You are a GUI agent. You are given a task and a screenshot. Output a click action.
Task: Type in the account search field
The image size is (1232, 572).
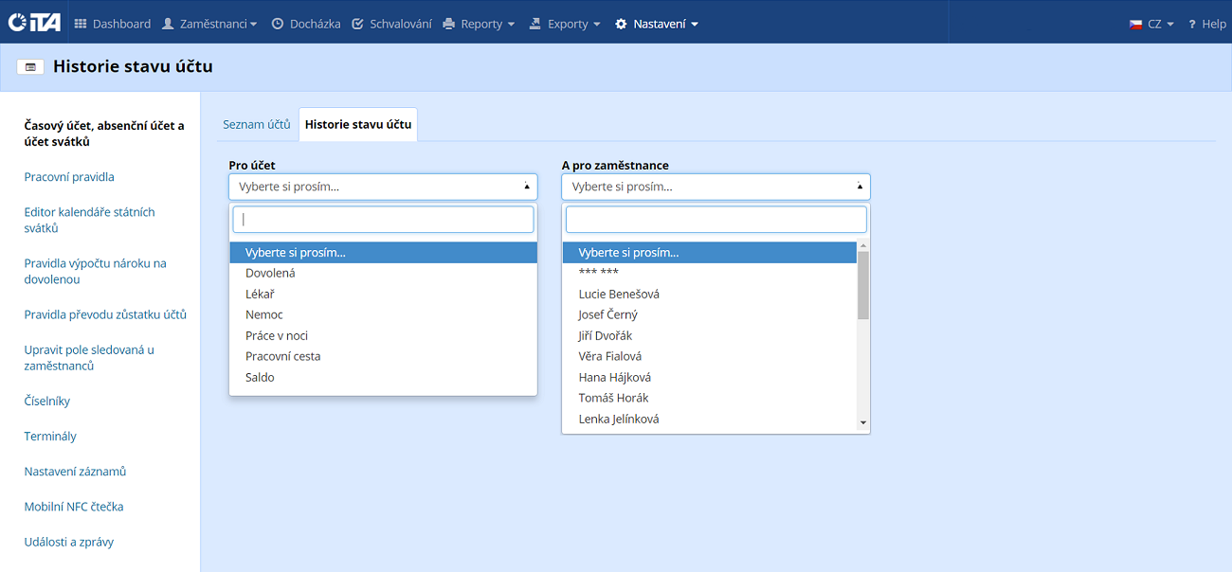click(x=383, y=220)
